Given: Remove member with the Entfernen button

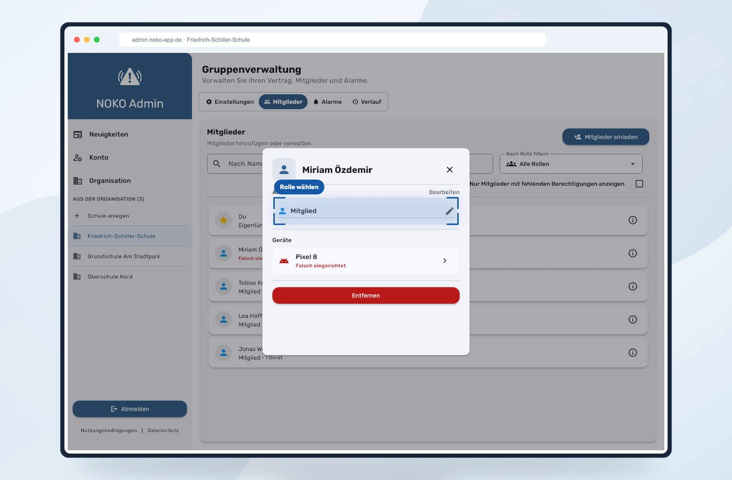Looking at the screenshot, I should [366, 295].
